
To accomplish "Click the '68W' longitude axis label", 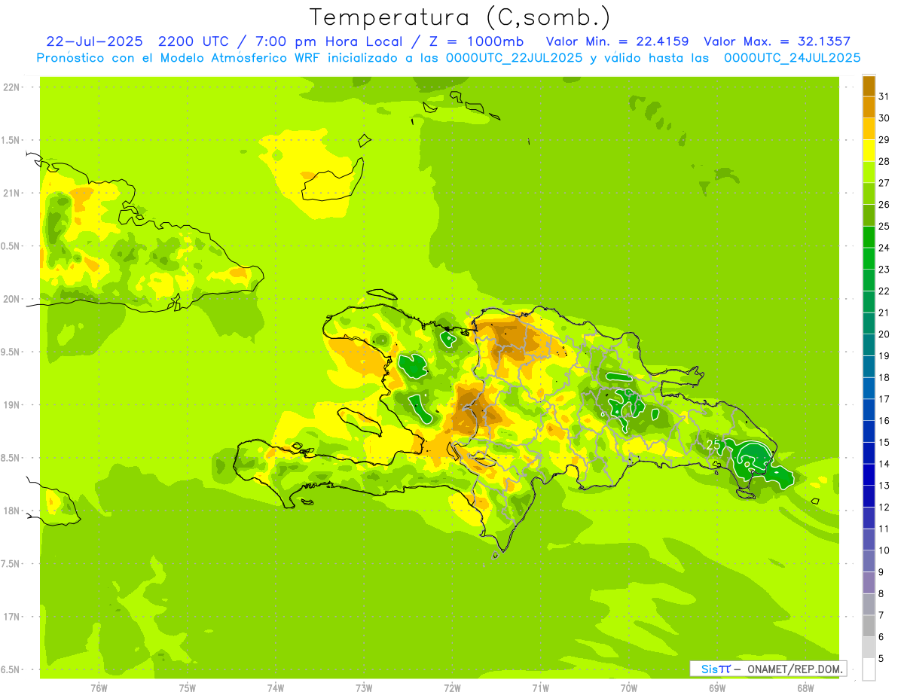I will click(x=805, y=688).
